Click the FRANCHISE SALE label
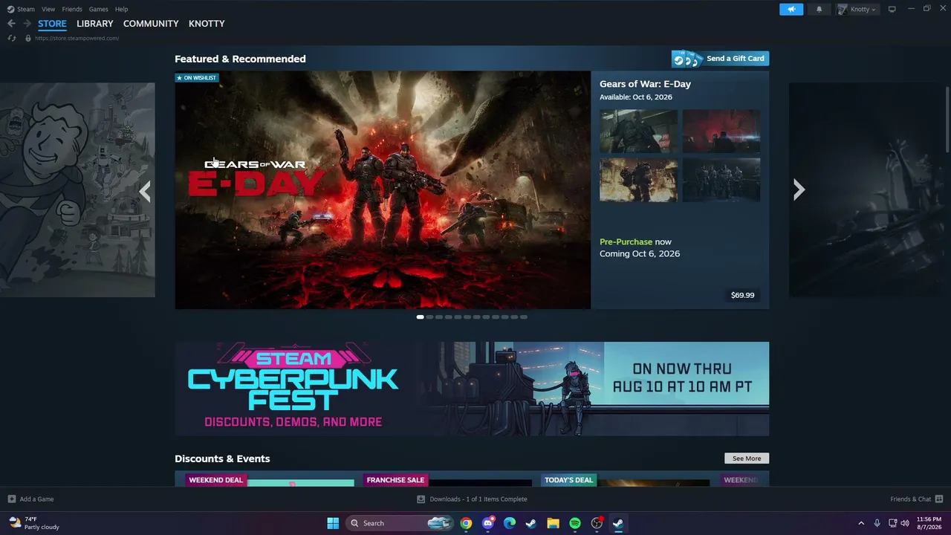This screenshot has height=535, width=951. tap(395, 480)
